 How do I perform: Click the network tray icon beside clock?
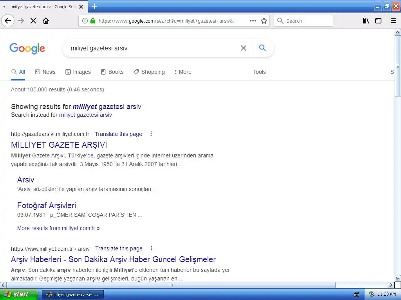pos(372,294)
